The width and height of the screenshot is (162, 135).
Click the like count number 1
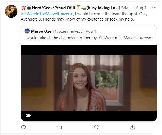point(103,127)
